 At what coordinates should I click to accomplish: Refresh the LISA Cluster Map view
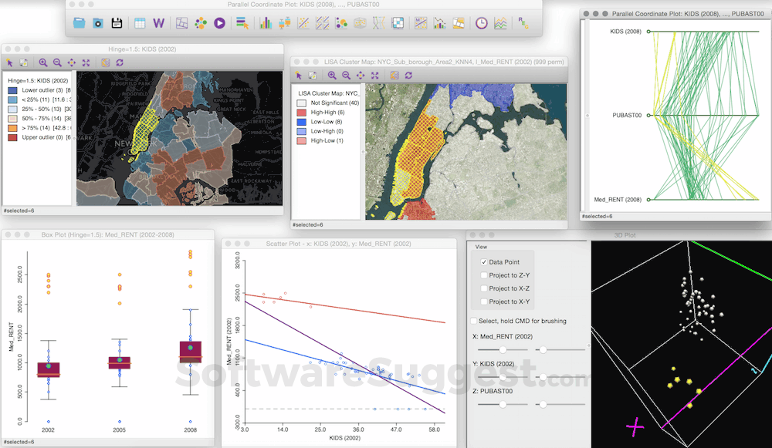click(x=408, y=76)
